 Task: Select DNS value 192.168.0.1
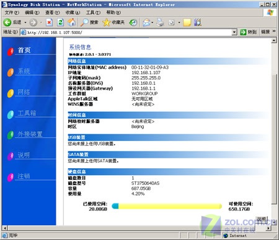click(x=143, y=83)
